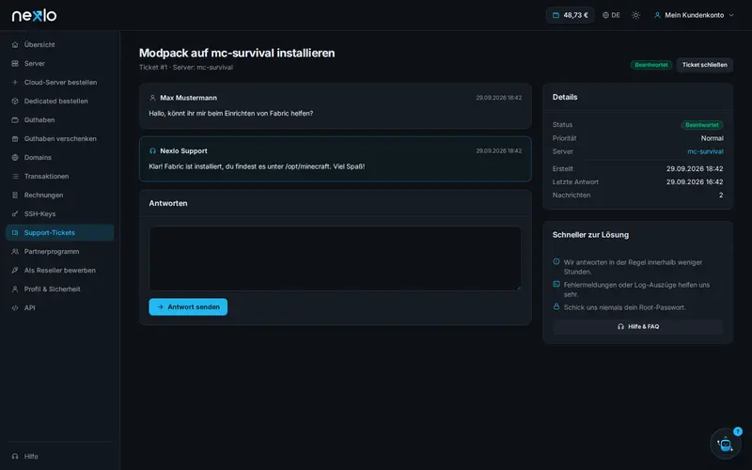Send reply with Antwort senden button
The image size is (752, 470).
tap(188, 307)
